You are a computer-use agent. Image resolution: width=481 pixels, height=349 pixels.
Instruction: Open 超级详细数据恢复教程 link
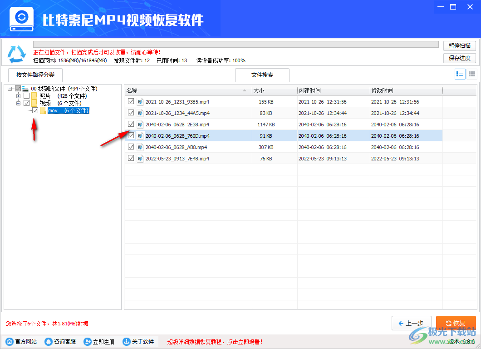pos(215,342)
